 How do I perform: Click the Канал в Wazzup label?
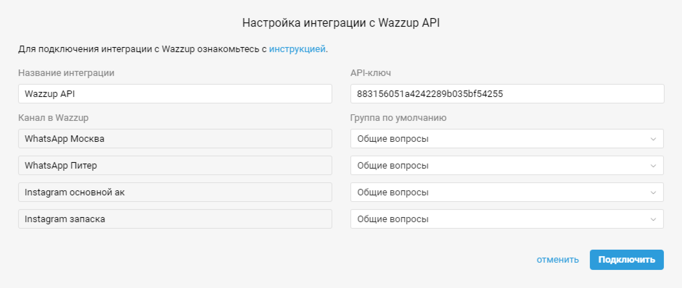(x=53, y=118)
